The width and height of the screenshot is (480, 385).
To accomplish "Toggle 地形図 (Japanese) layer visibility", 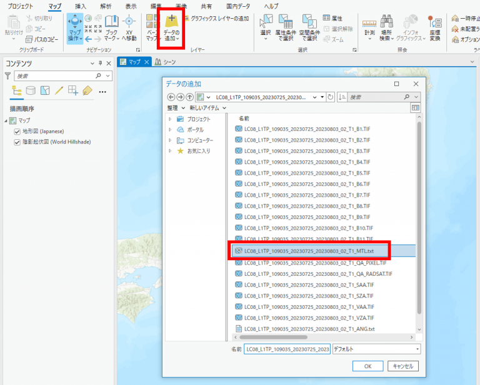I will 17,132.
